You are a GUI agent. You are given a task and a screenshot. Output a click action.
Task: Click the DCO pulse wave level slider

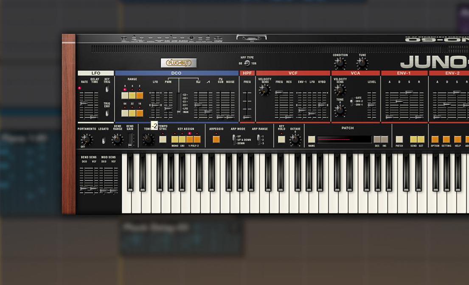(x=198, y=105)
